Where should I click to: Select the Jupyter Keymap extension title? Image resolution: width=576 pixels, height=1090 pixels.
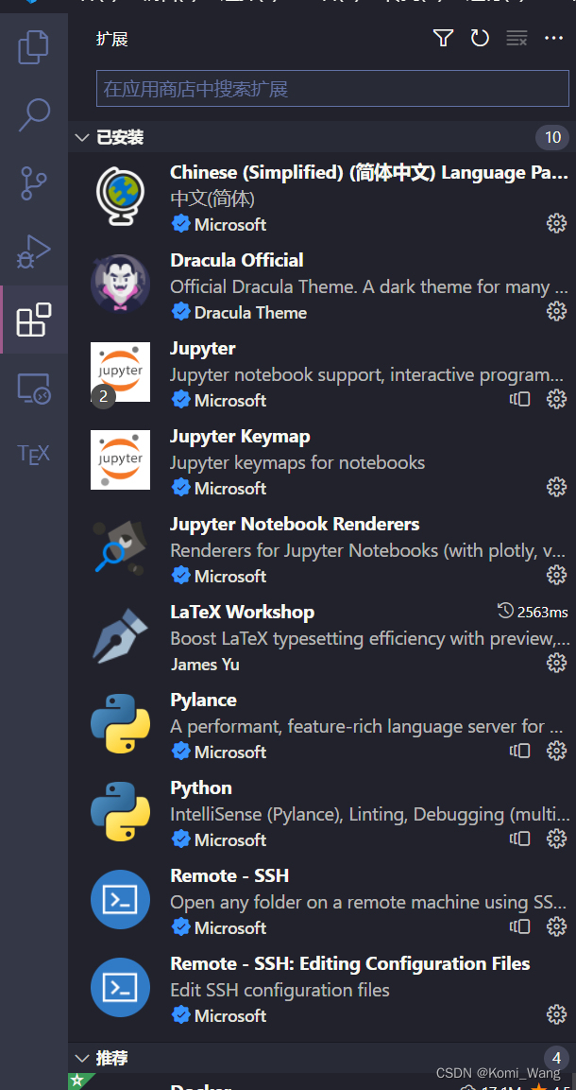(x=240, y=437)
